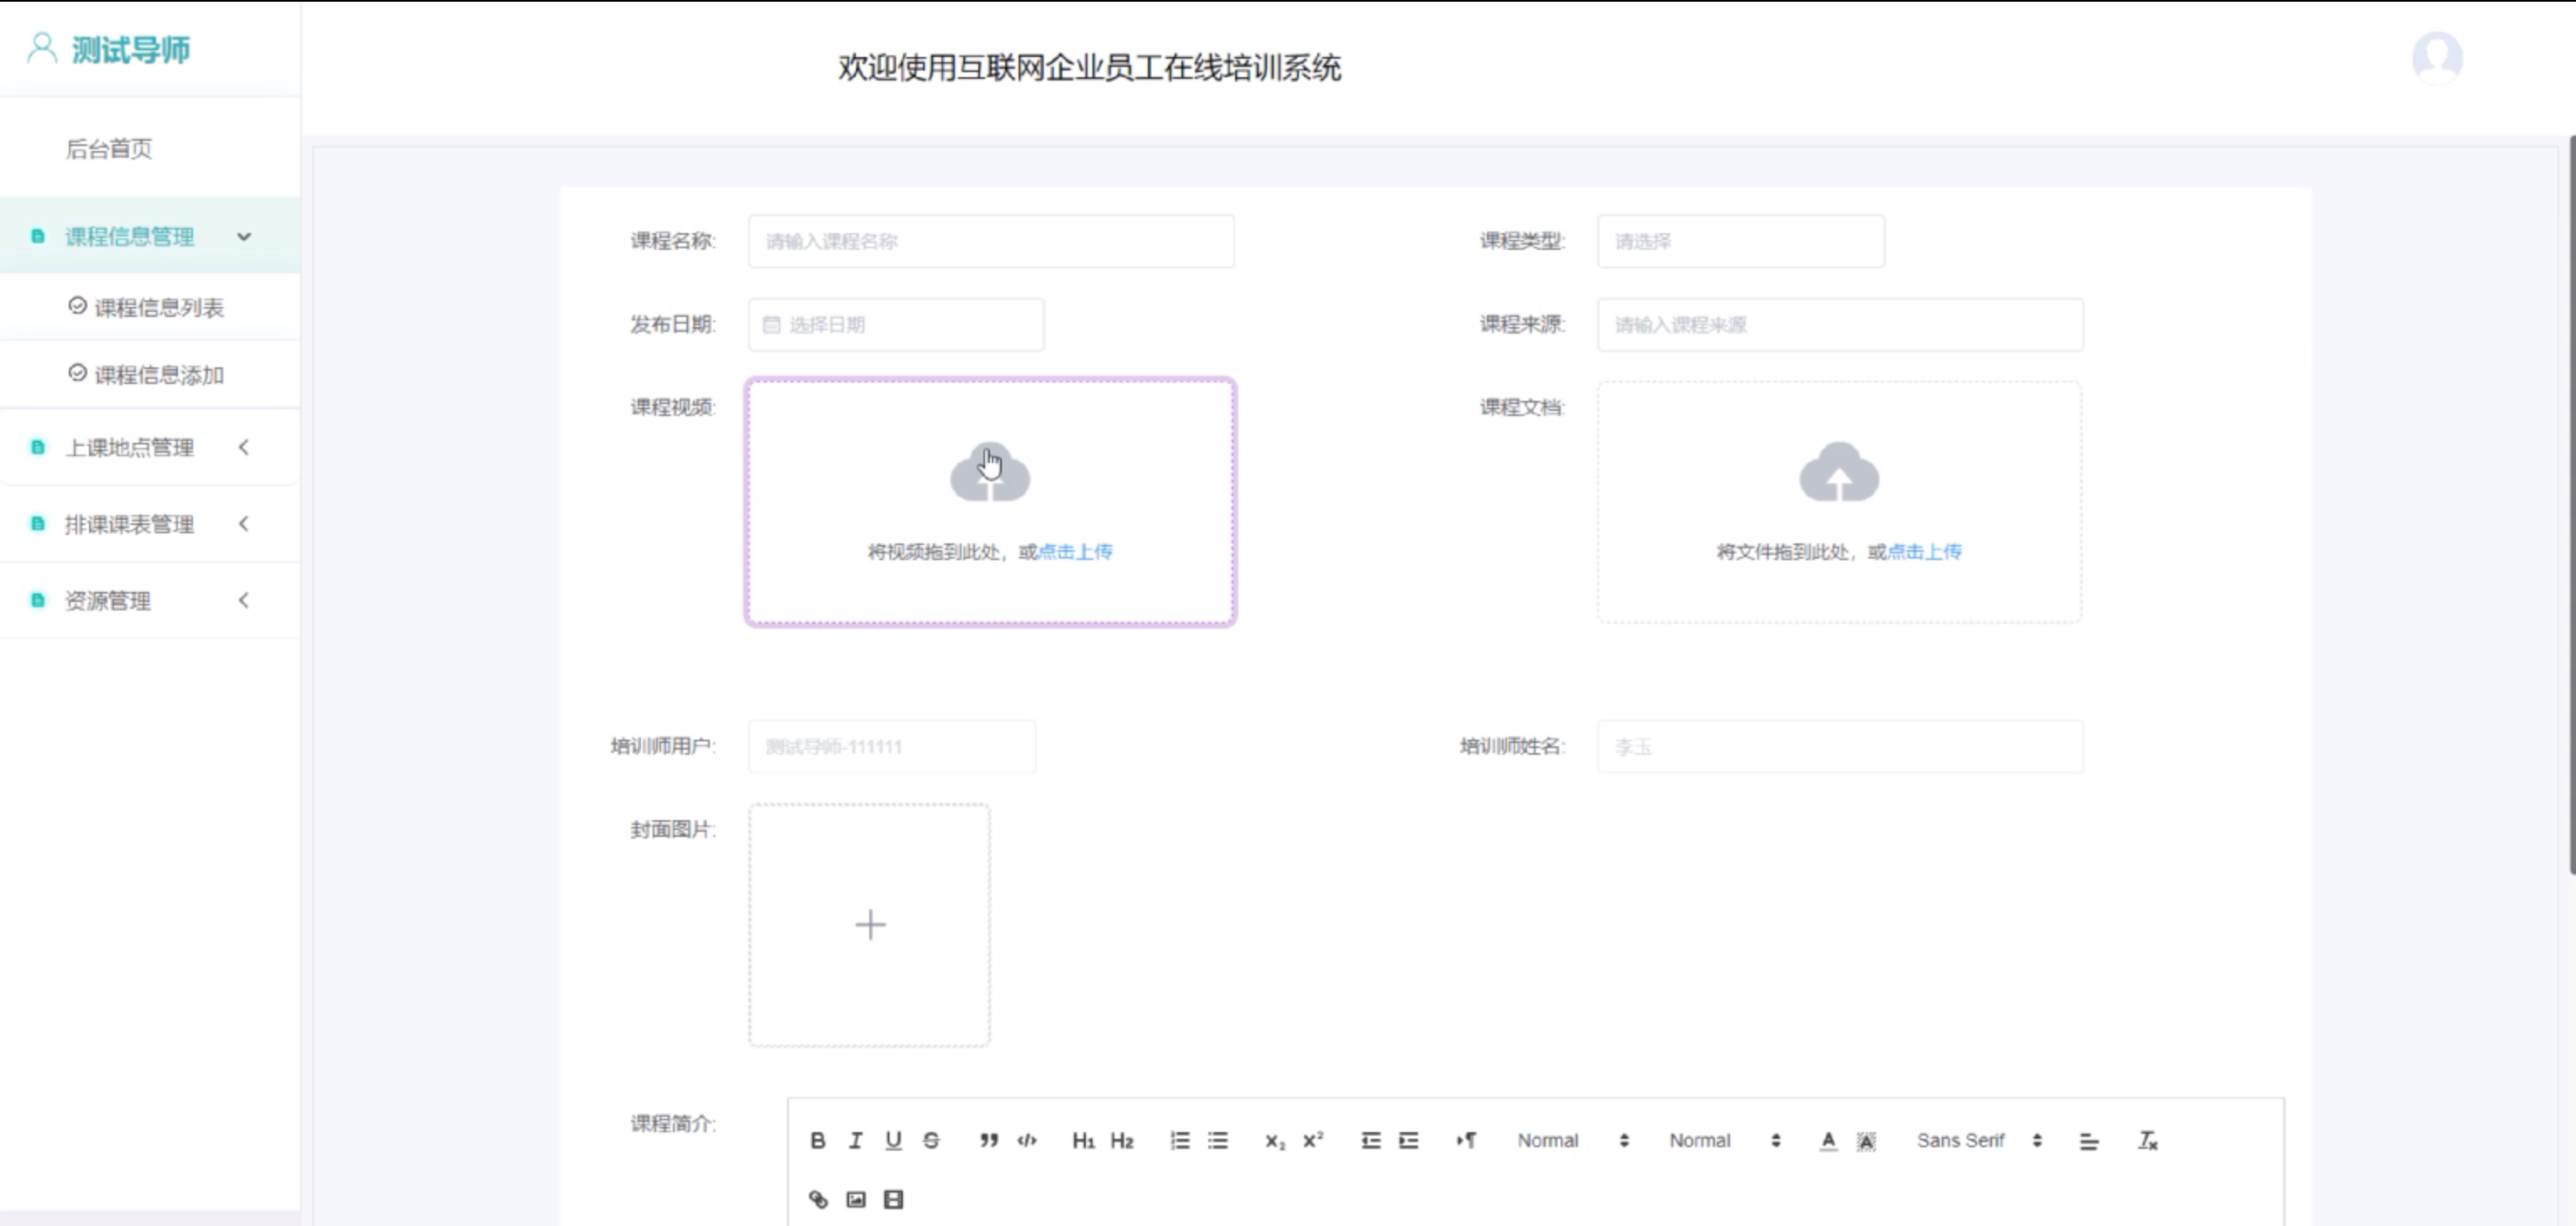This screenshot has width=2576, height=1226.
Task: Insert a hyperlink in the editor
Action: pos(818,1199)
